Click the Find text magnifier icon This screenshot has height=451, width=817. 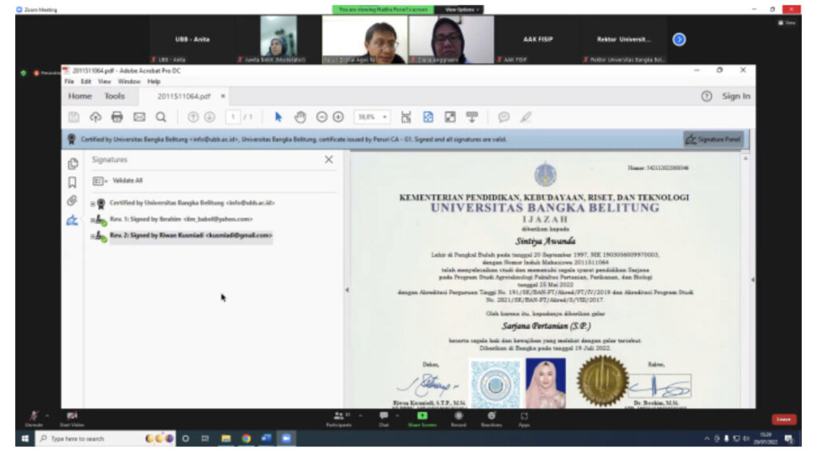160,117
